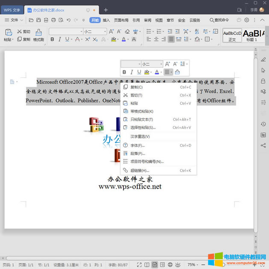This screenshot has width=269, height=269.
Task: Select 复制(C) from the context menu
Action: point(137,87)
